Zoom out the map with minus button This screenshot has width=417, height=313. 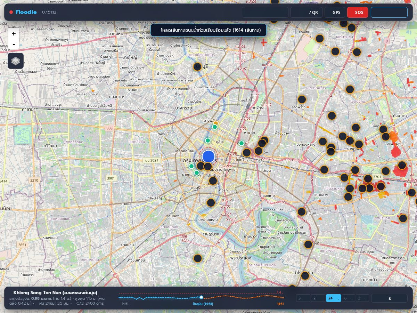pos(14,44)
